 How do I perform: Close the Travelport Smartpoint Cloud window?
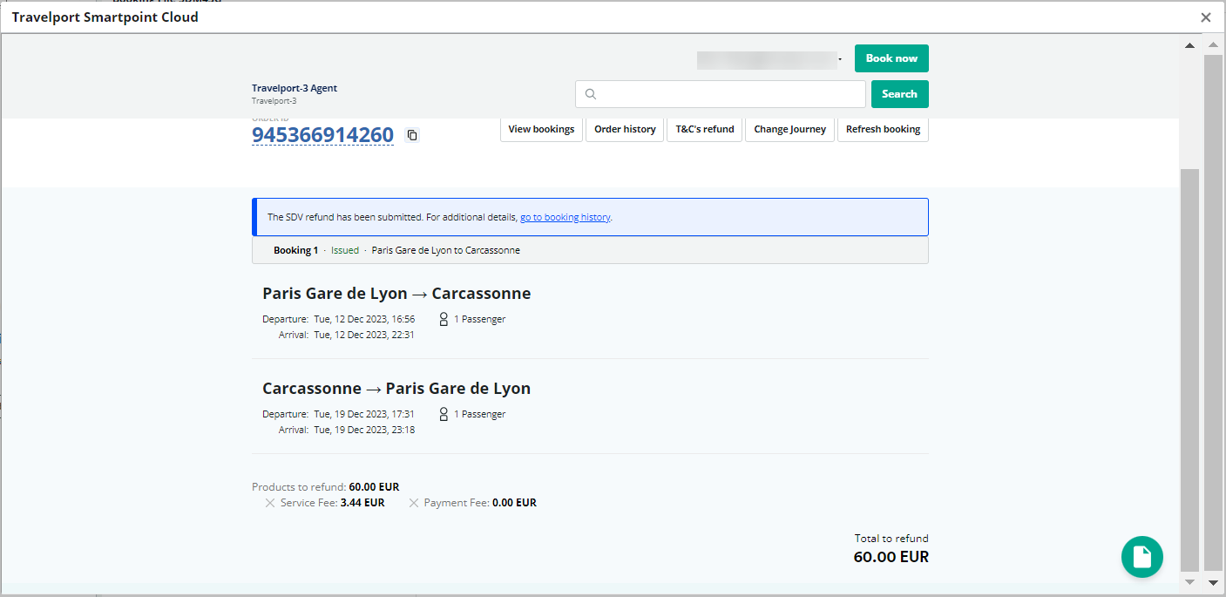(1205, 17)
